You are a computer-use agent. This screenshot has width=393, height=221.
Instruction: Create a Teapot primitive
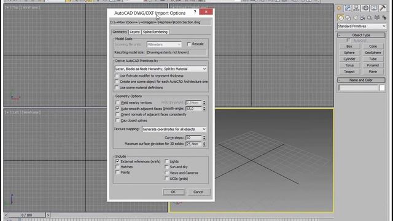coord(349,71)
